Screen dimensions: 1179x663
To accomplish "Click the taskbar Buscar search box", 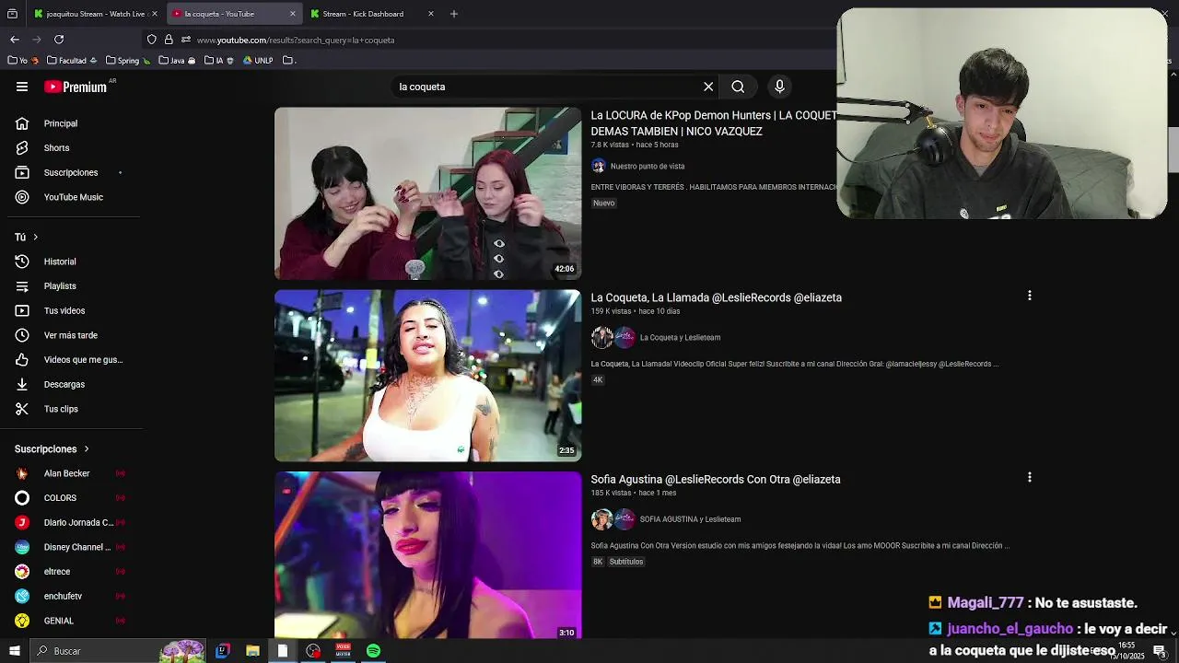I will click(117, 651).
